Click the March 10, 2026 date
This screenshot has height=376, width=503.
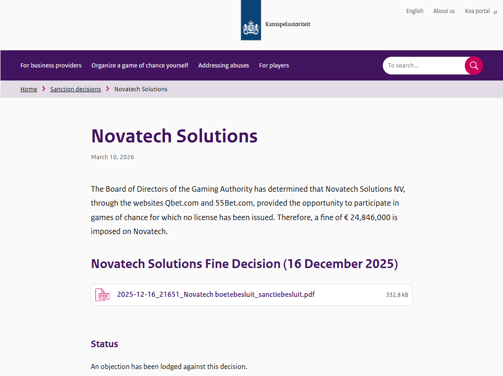click(112, 157)
